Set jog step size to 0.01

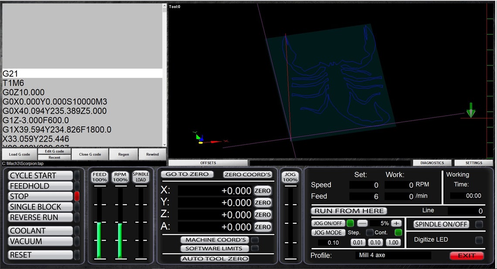[357, 242]
